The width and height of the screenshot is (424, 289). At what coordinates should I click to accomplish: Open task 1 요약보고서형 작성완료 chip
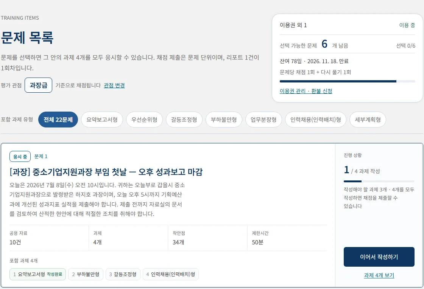coord(37,274)
